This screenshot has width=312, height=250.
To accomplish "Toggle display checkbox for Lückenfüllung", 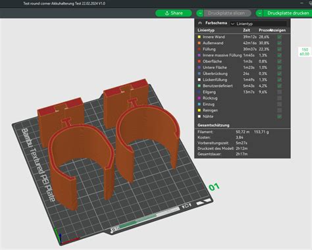I will 279,80.
